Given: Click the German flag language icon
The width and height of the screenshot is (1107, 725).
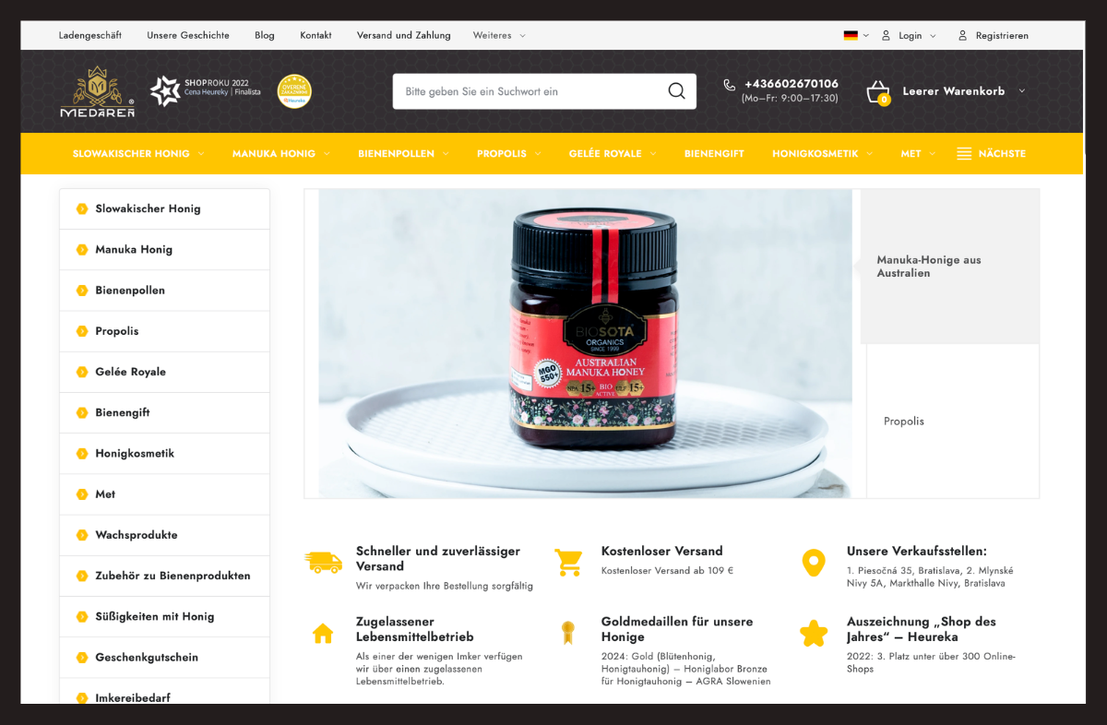Looking at the screenshot, I should click(x=851, y=36).
